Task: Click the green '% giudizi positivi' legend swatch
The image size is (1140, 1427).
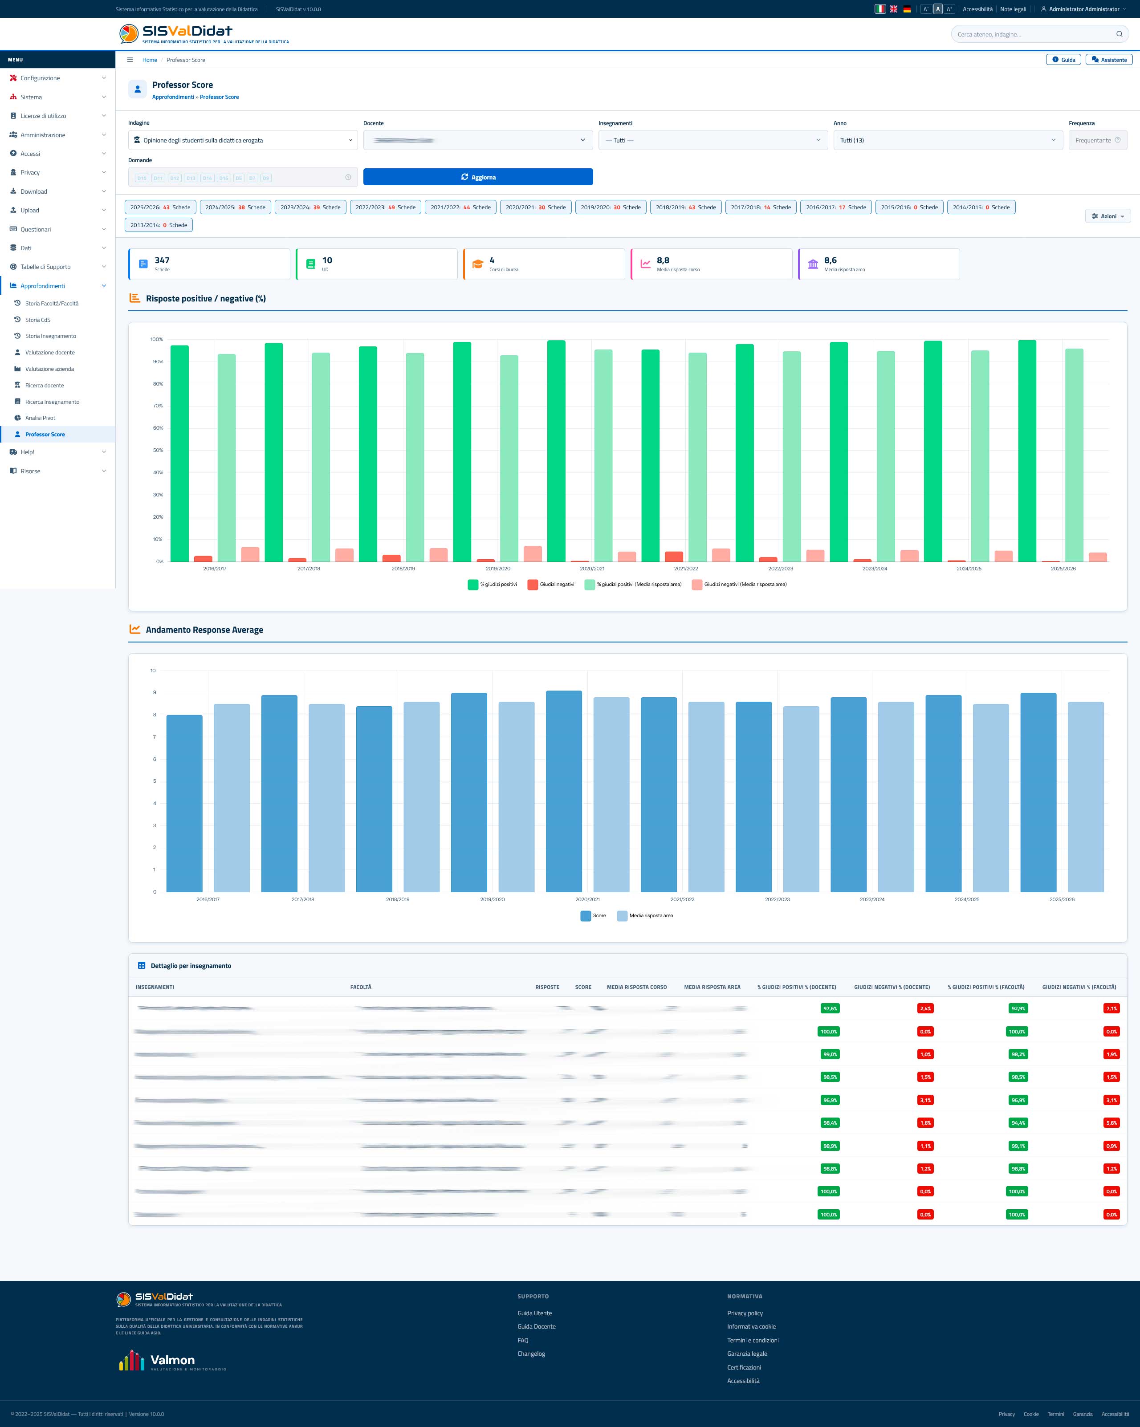Action: point(472,585)
